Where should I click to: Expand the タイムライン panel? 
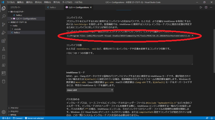click(26, 112)
